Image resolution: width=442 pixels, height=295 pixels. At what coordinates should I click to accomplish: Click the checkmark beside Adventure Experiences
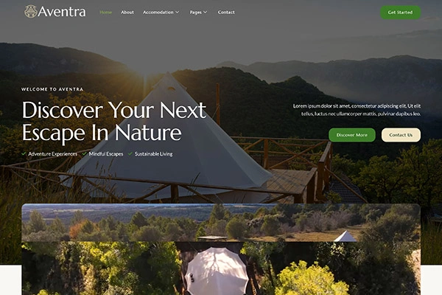pyautogui.click(x=24, y=153)
